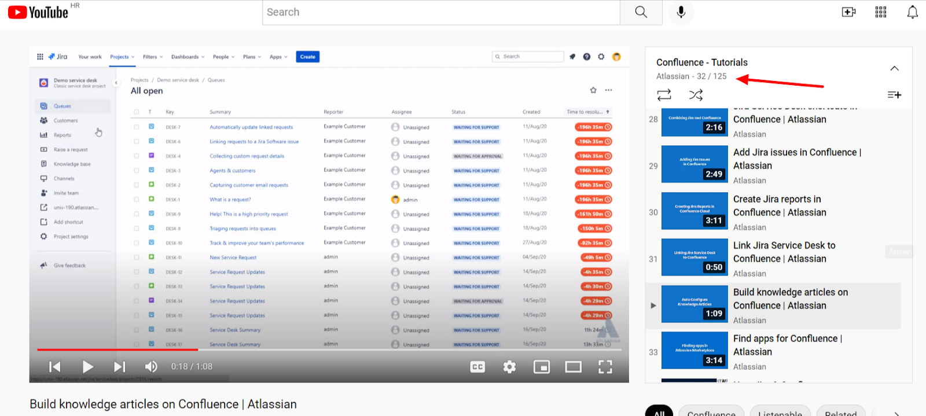Viewport: 926px width, 416px height.
Task: Expand more filter chips with right arrow
Action: 896,413
